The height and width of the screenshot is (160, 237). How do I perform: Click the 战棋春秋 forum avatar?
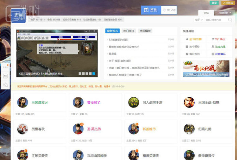tap(22, 129)
